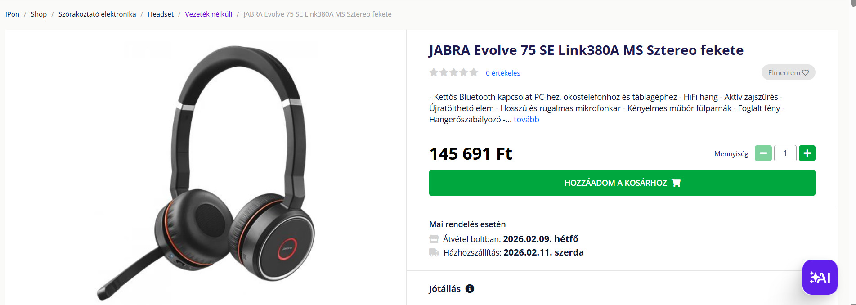The height and width of the screenshot is (305, 856).
Task: Go to the iPon breadcrumb
Action: click(12, 14)
